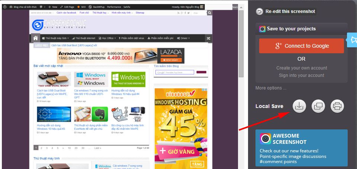Click the Awesome Screenshot banner camera logo
Viewport: 357px width, 169px height.
[266, 139]
